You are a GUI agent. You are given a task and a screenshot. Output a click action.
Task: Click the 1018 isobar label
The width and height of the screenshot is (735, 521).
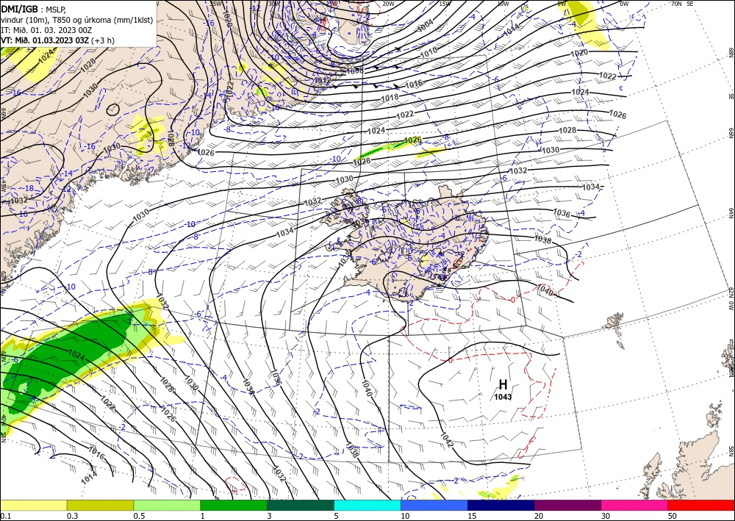click(390, 98)
